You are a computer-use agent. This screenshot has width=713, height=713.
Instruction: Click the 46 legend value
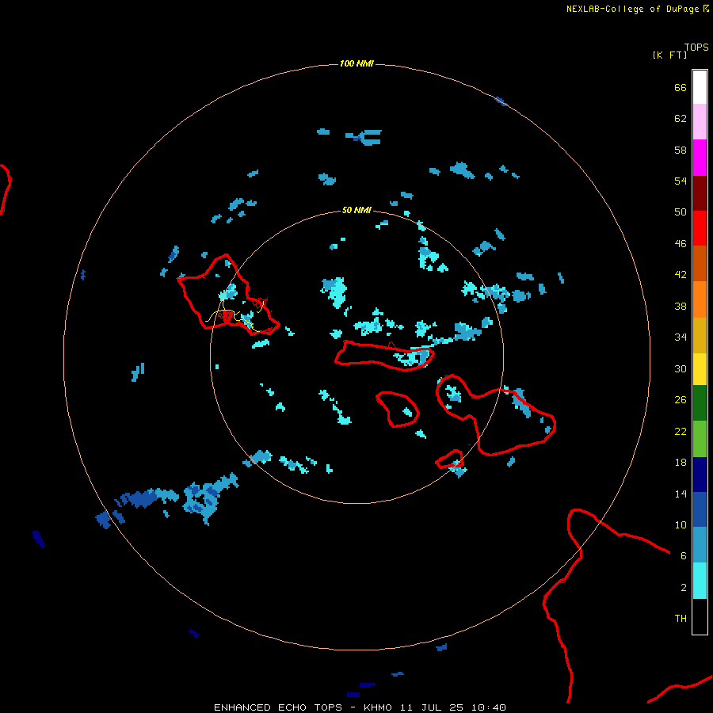681,244
